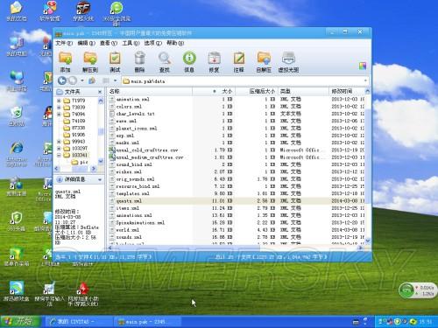Click the Windows 开始 Start button
438x328 pixels.
pos(20,322)
